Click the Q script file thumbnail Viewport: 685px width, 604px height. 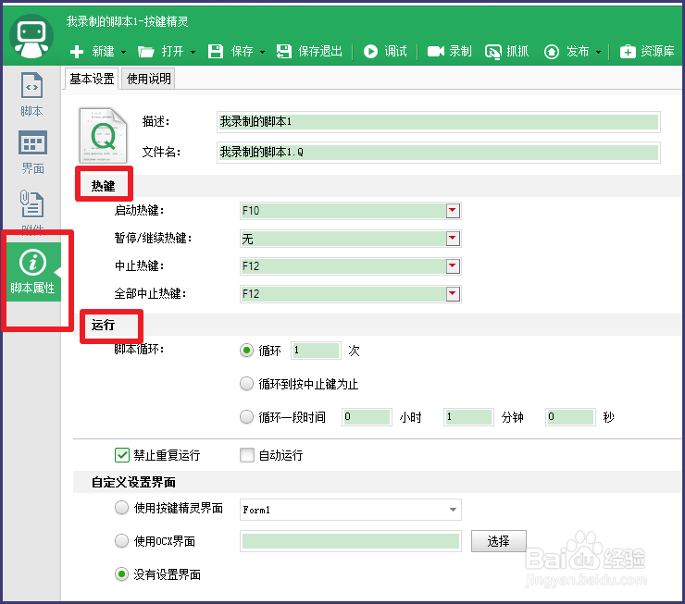pos(103,136)
